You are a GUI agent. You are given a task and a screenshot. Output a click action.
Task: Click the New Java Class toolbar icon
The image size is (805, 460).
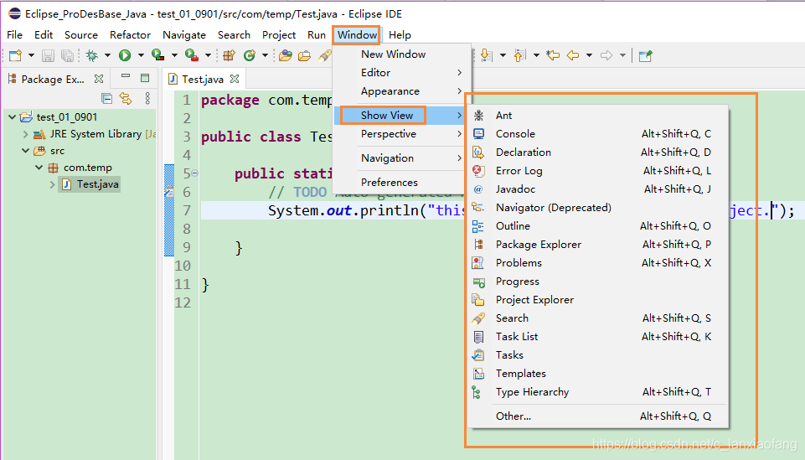click(250, 55)
